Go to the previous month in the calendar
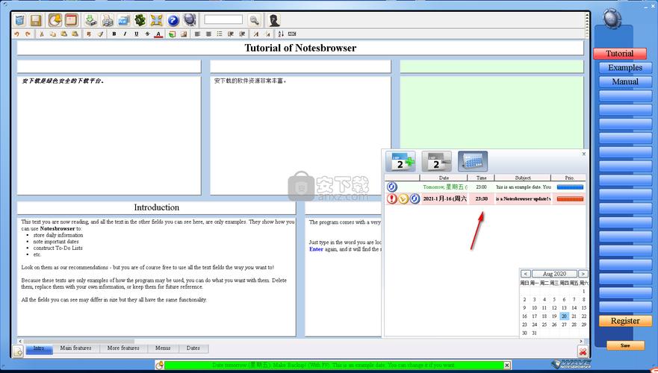This screenshot has height=373, width=658. tap(525, 274)
